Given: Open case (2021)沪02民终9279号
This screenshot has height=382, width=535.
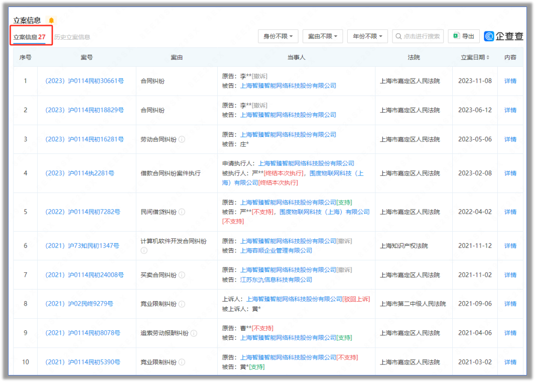Looking at the screenshot, I should 79,304.
